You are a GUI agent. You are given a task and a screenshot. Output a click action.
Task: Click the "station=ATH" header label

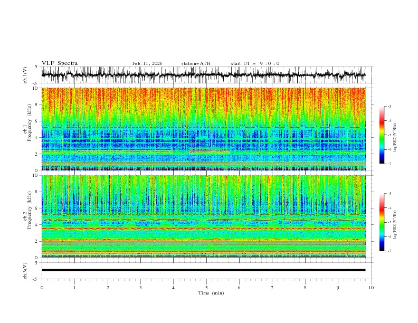pos(196,63)
